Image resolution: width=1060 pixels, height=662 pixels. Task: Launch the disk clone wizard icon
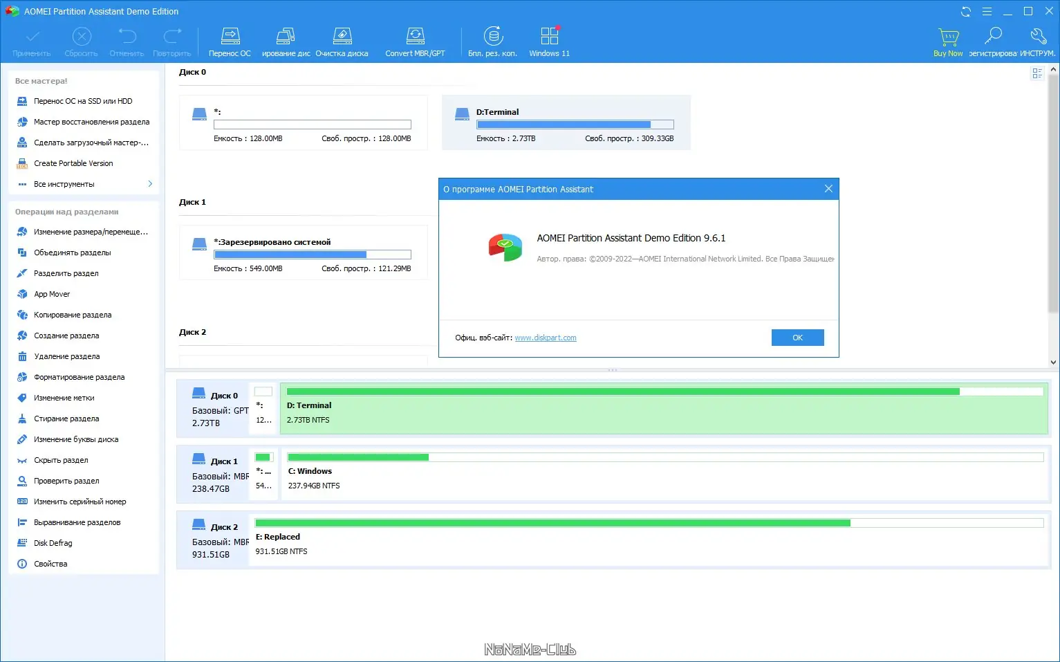point(286,37)
